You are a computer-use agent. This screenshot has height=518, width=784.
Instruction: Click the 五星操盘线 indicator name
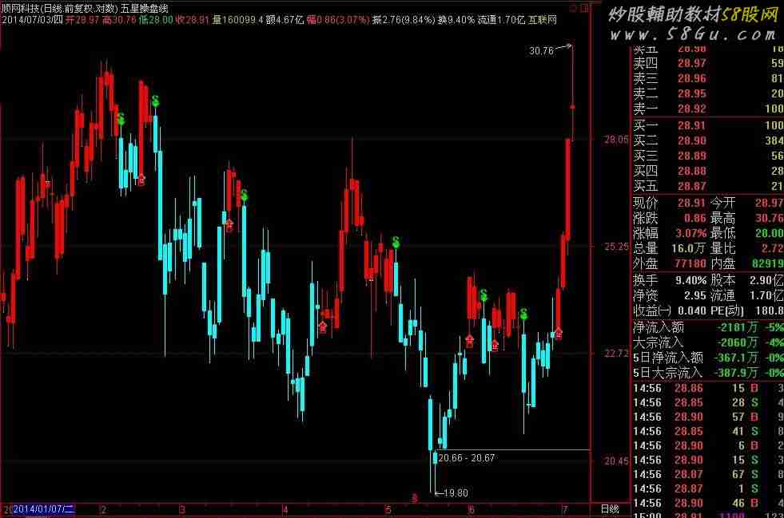coord(144,9)
